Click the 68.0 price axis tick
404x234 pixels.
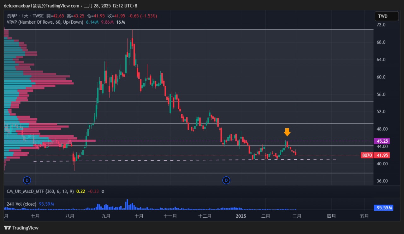pos(381,42)
